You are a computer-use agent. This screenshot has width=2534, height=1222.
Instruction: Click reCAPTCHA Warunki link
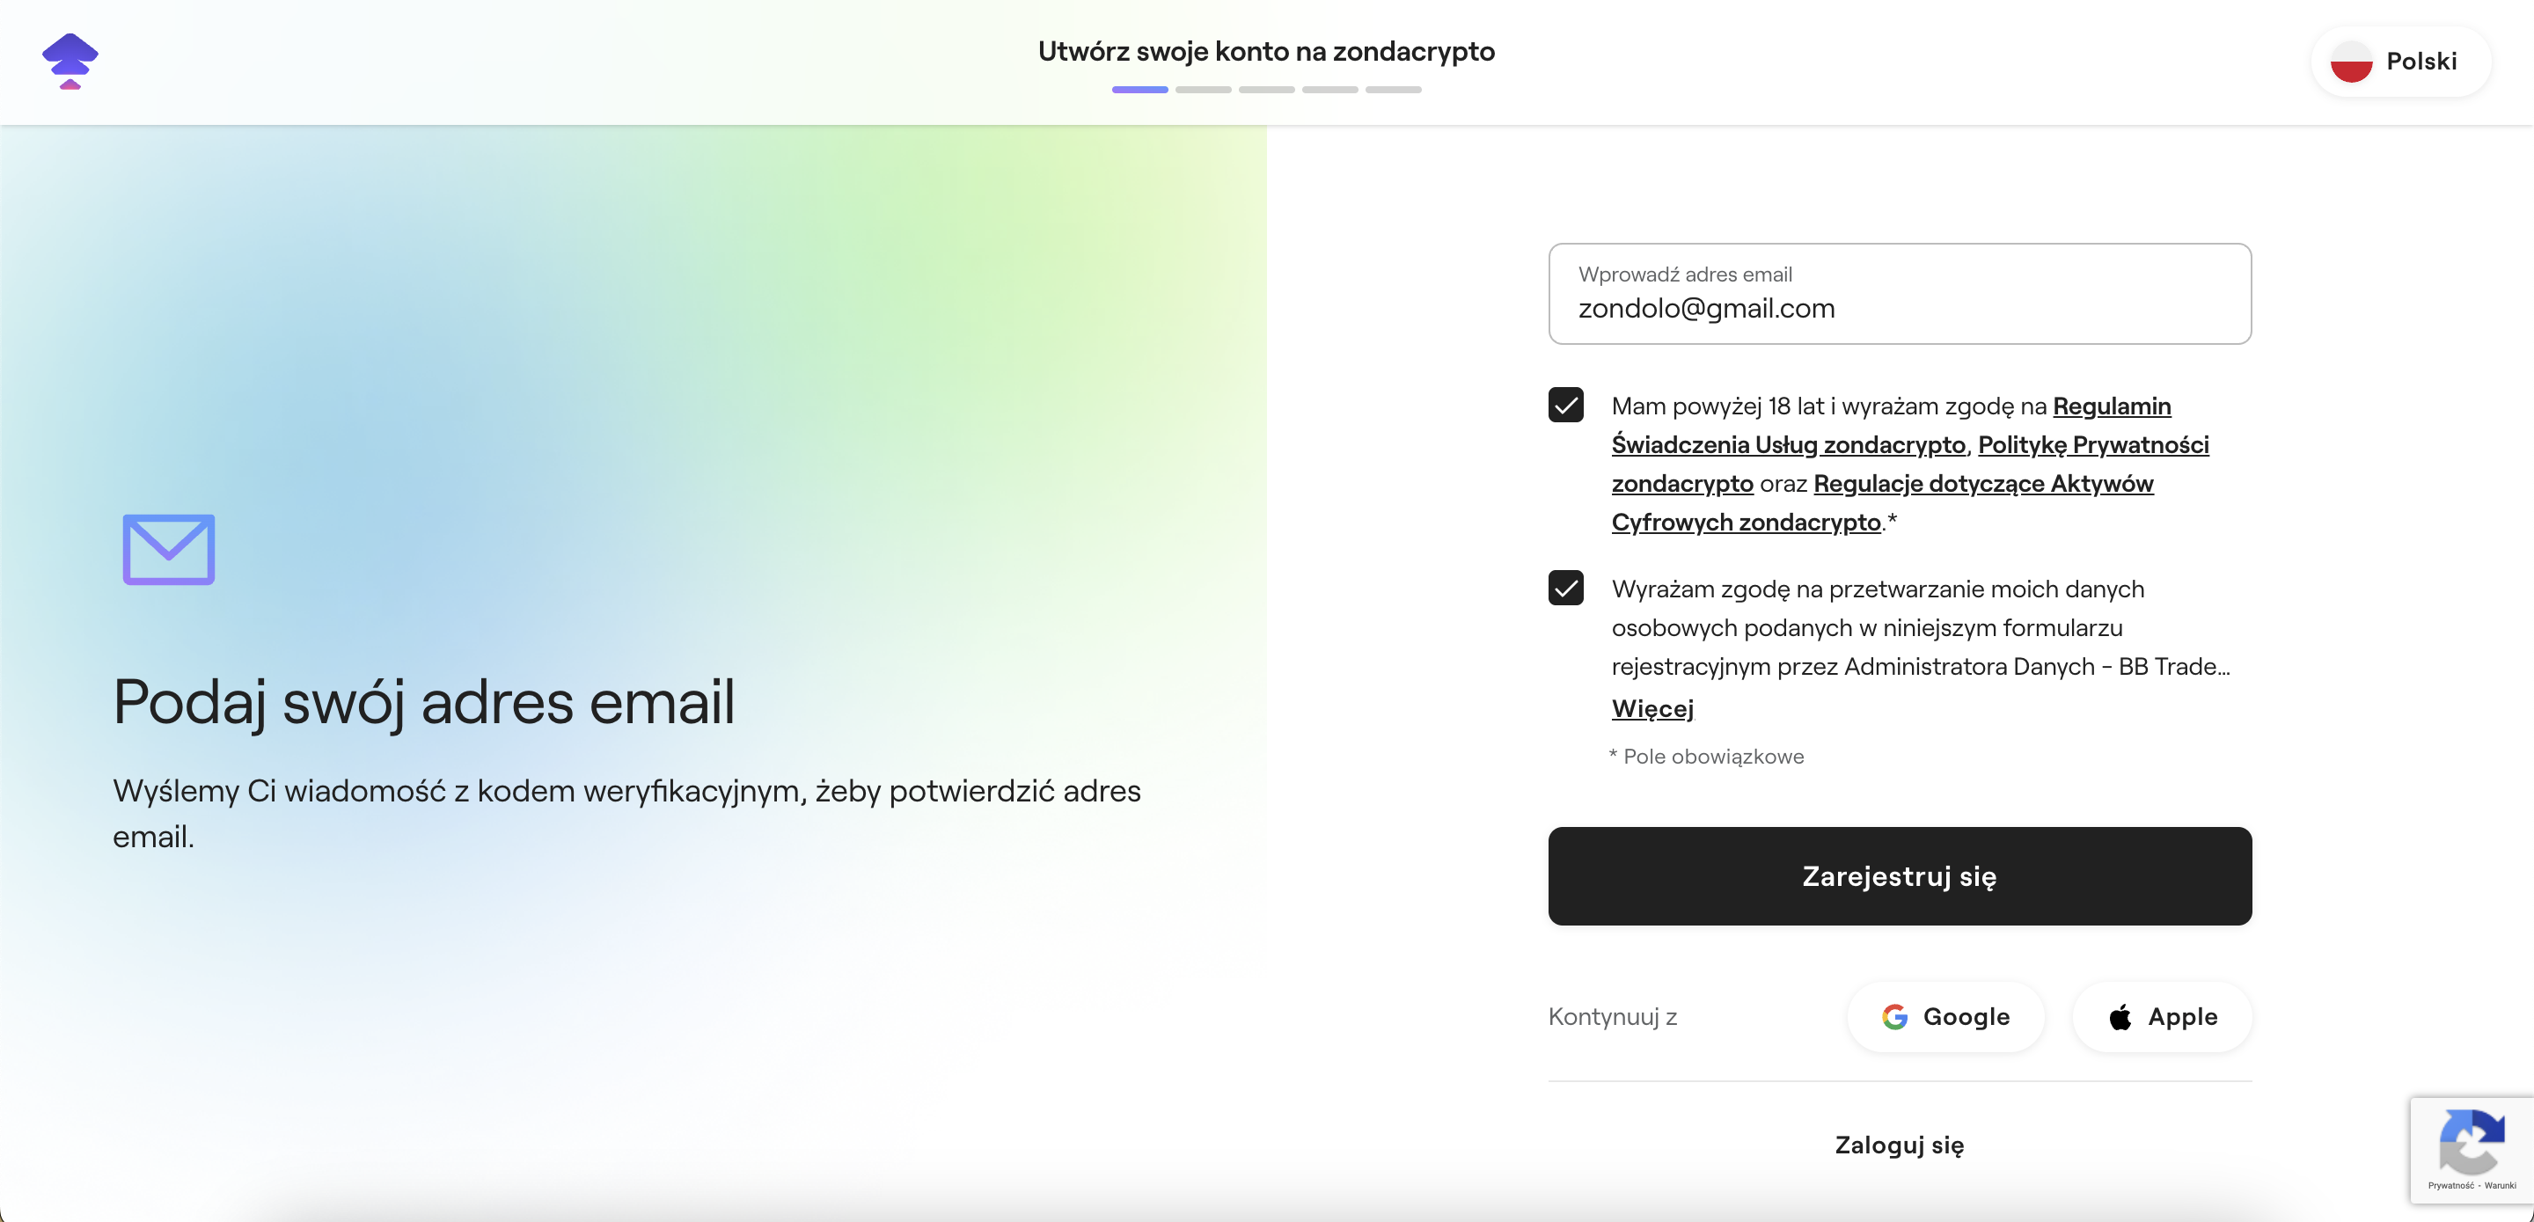[x=2500, y=1186]
